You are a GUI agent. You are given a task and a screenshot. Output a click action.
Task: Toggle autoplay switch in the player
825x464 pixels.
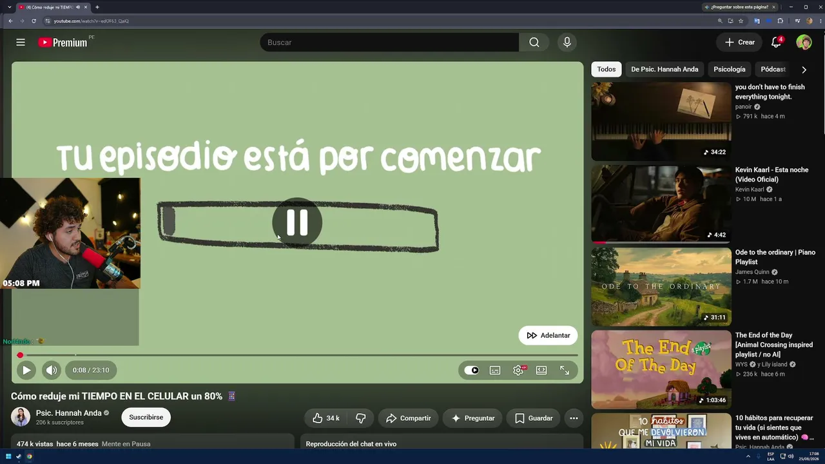pos(472,371)
